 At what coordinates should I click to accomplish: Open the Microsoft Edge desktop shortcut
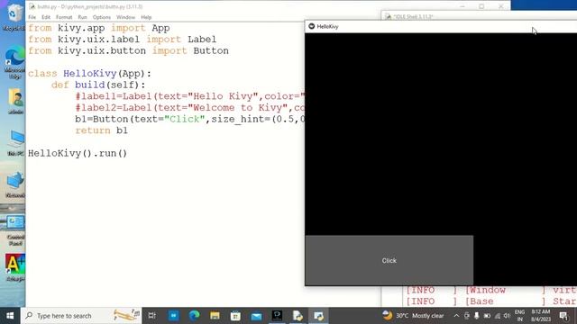14,63
